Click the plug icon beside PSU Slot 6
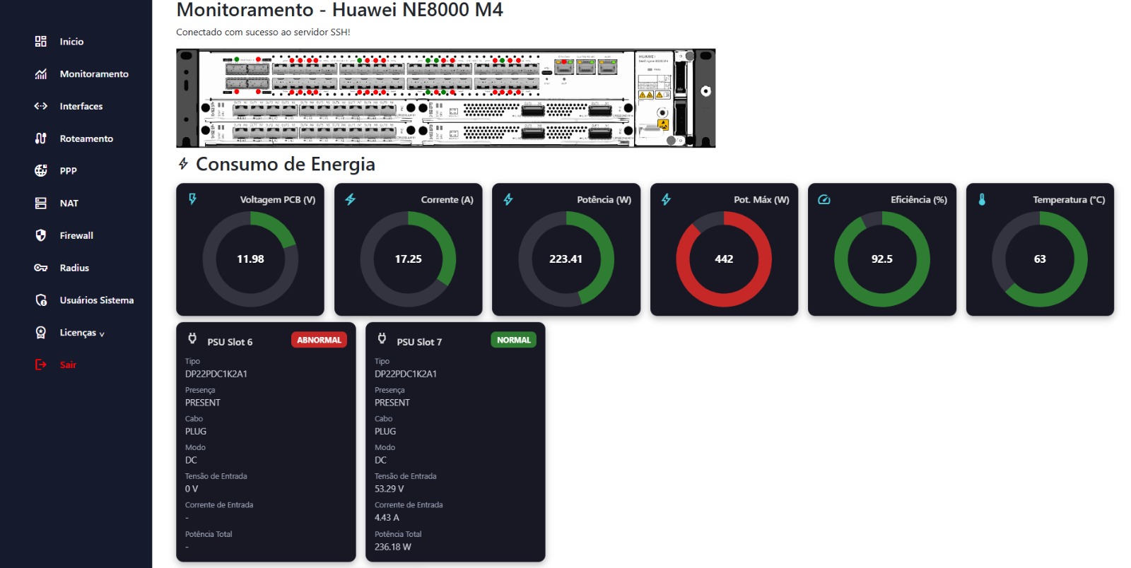The image size is (1131, 568). pos(192,339)
